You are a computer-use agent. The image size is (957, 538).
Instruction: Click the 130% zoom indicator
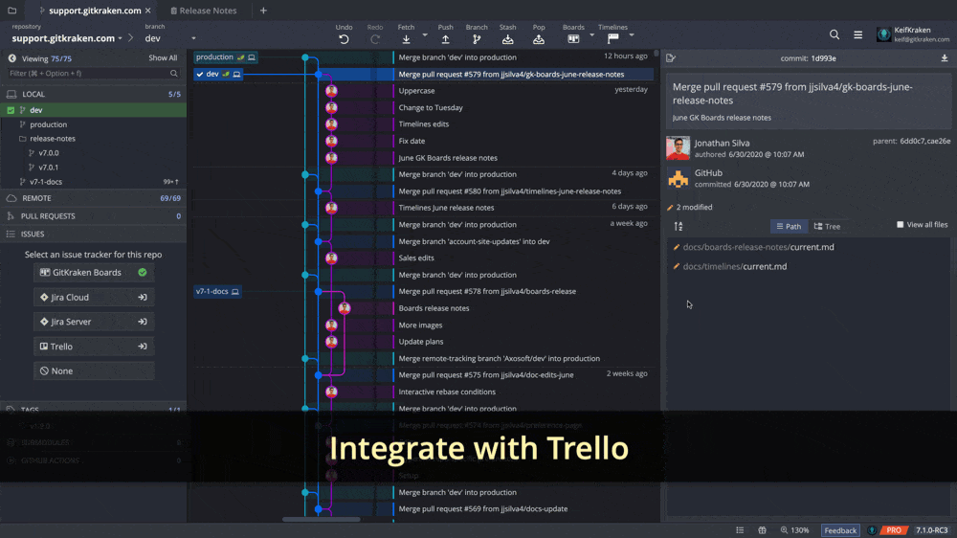coord(794,530)
